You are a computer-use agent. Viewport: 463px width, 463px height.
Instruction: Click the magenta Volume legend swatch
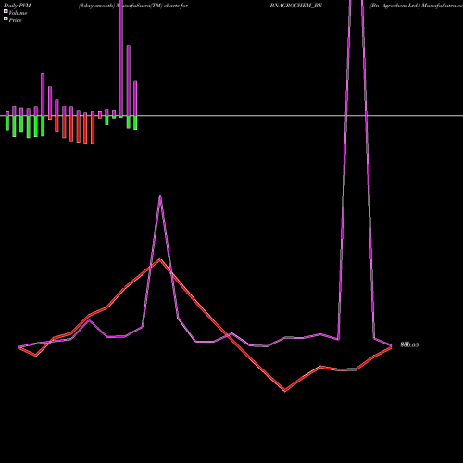tap(6, 11)
